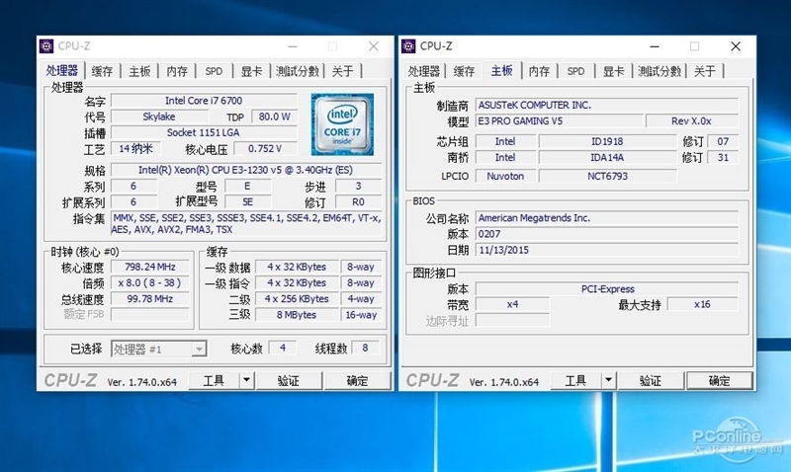This screenshot has width=791, height=472.
Task: Click the empty 额定 FSB field
Action: click(x=150, y=314)
